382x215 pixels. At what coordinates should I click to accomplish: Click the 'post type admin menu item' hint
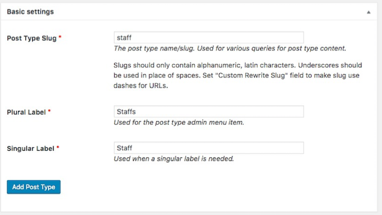coord(179,122)
